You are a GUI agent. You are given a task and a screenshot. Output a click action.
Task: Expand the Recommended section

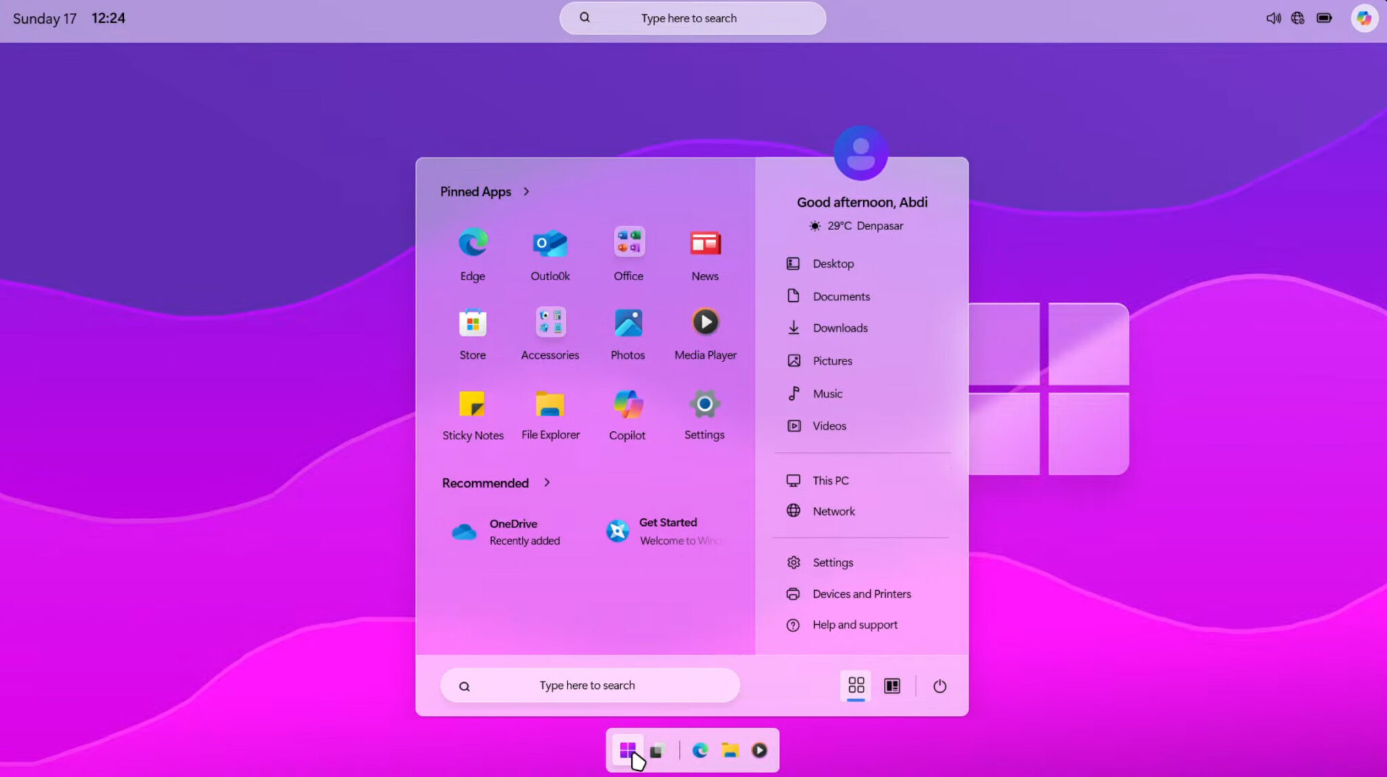(x=547, y=483)
